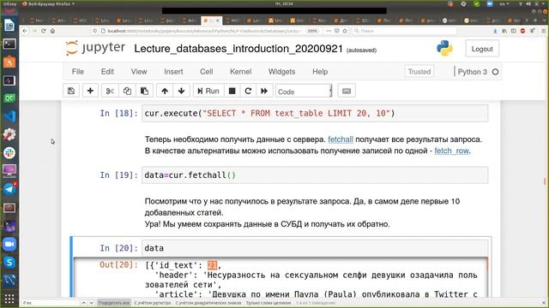The height and width of the screenshot is (308, 549).
Task: Cut selected cells with scissors icon
Action: 110,91
